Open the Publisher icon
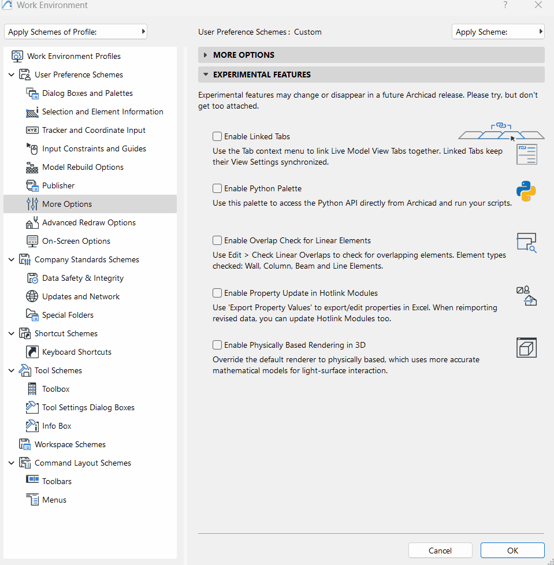The image size is (554, 565). (x=32, y=185)
